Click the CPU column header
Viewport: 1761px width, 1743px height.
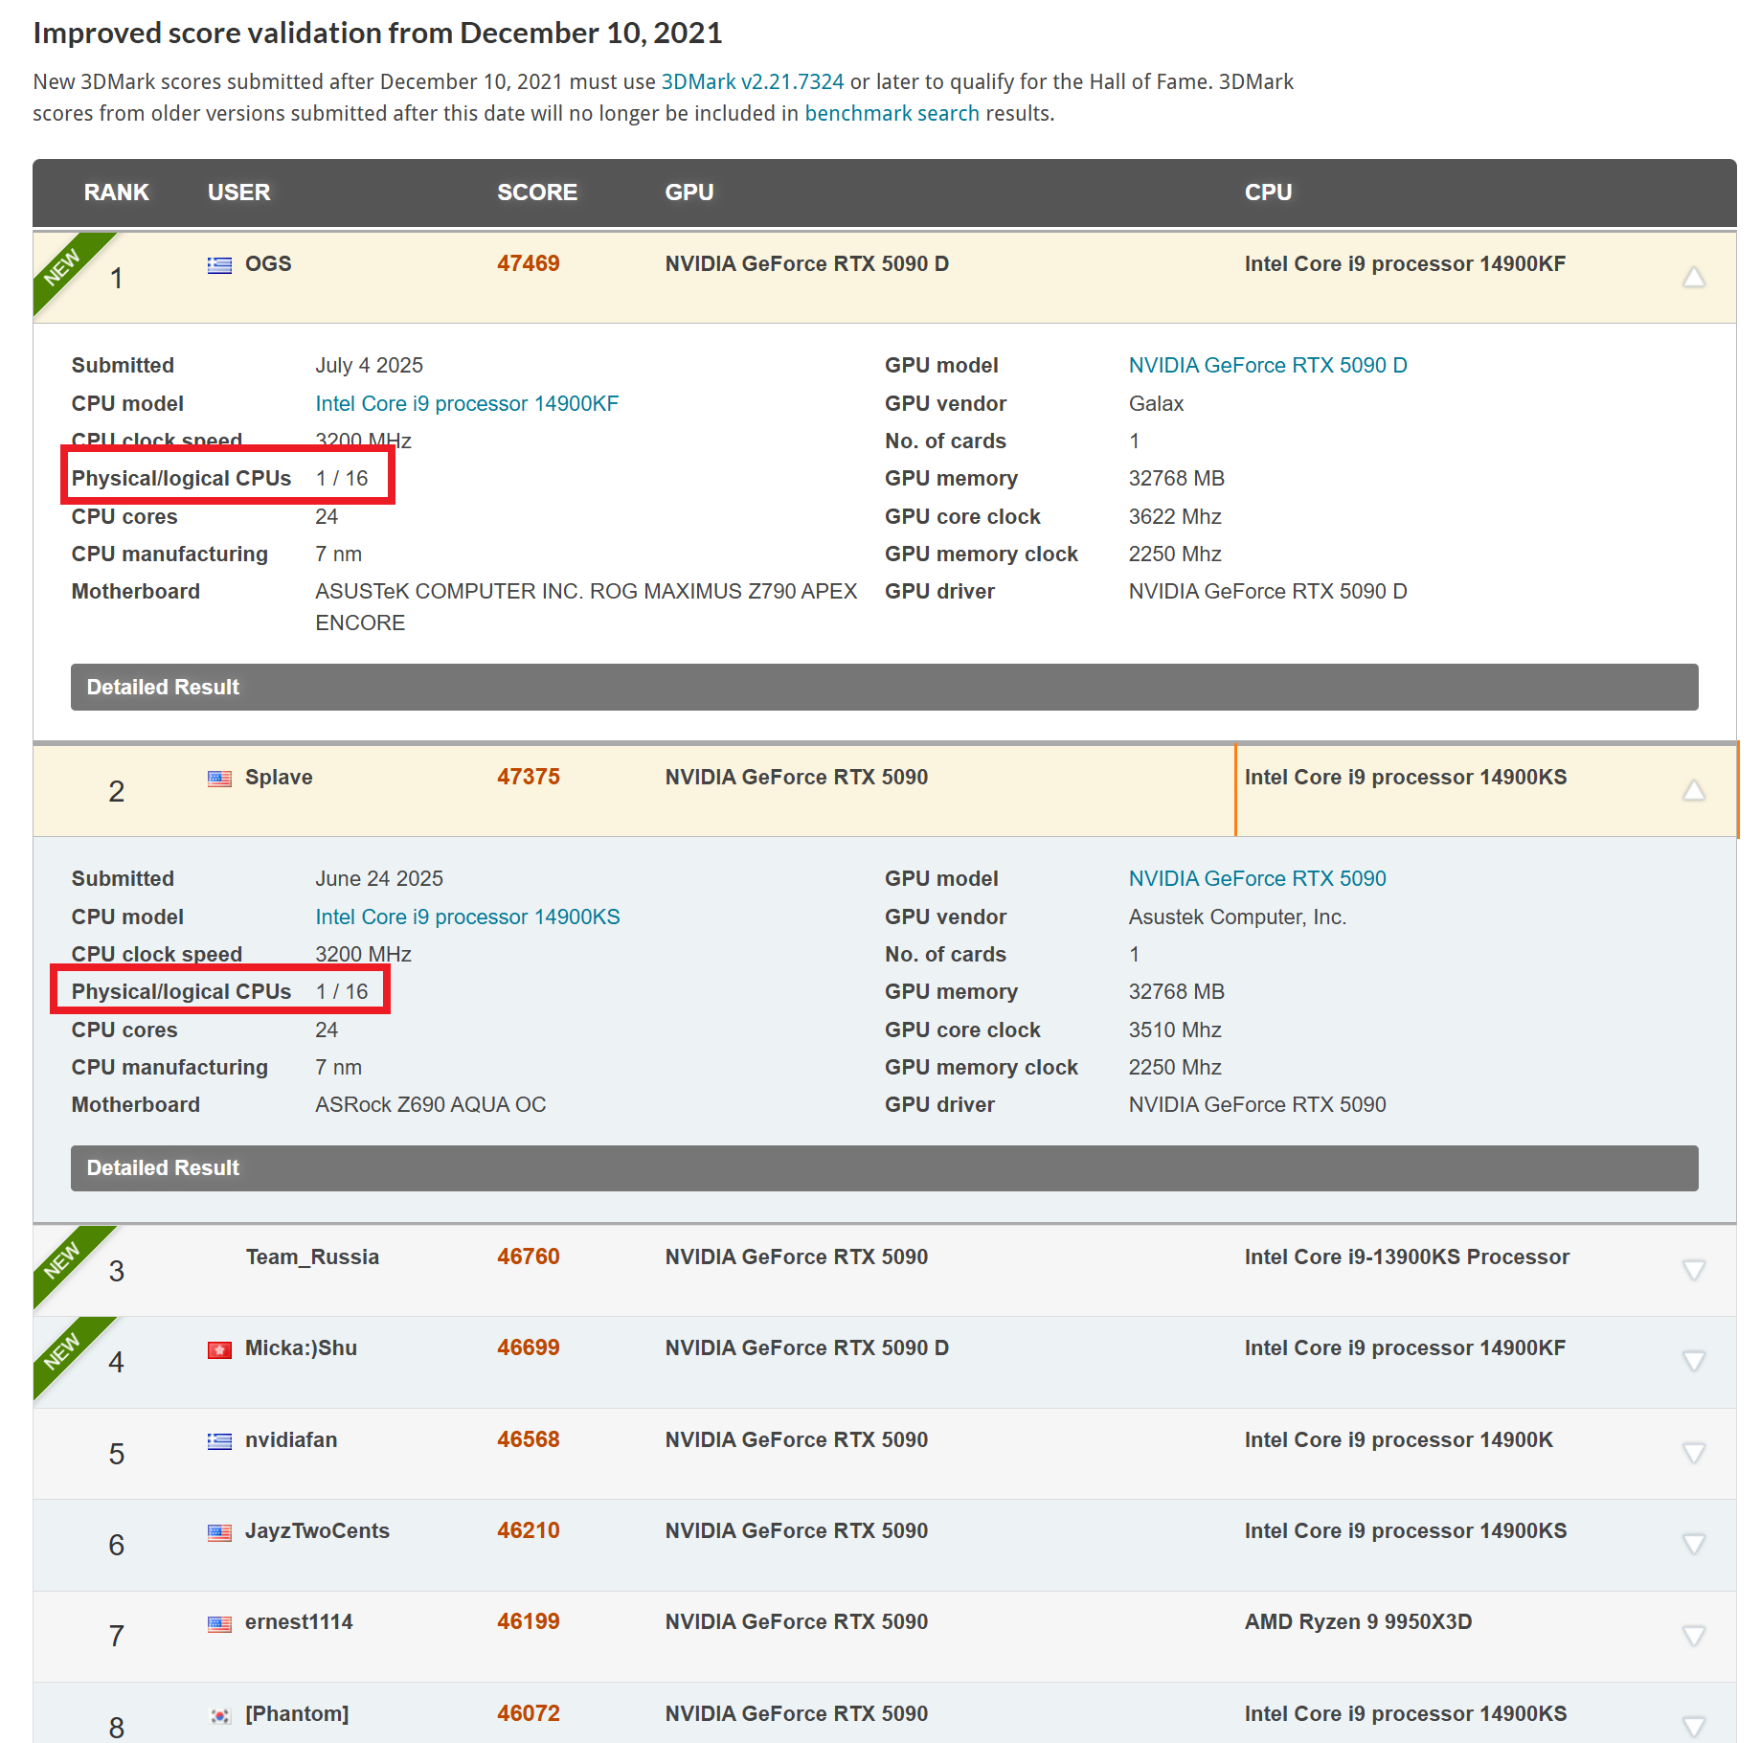tap(1268, 192)
